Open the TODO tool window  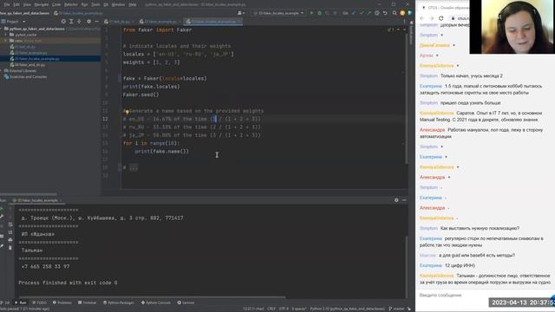coord(39,302)
